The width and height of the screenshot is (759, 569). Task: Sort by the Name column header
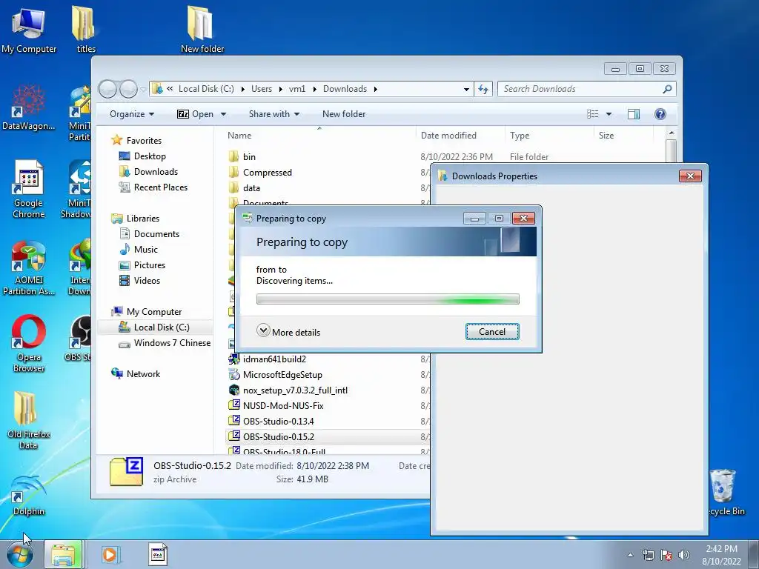[319, 136]
